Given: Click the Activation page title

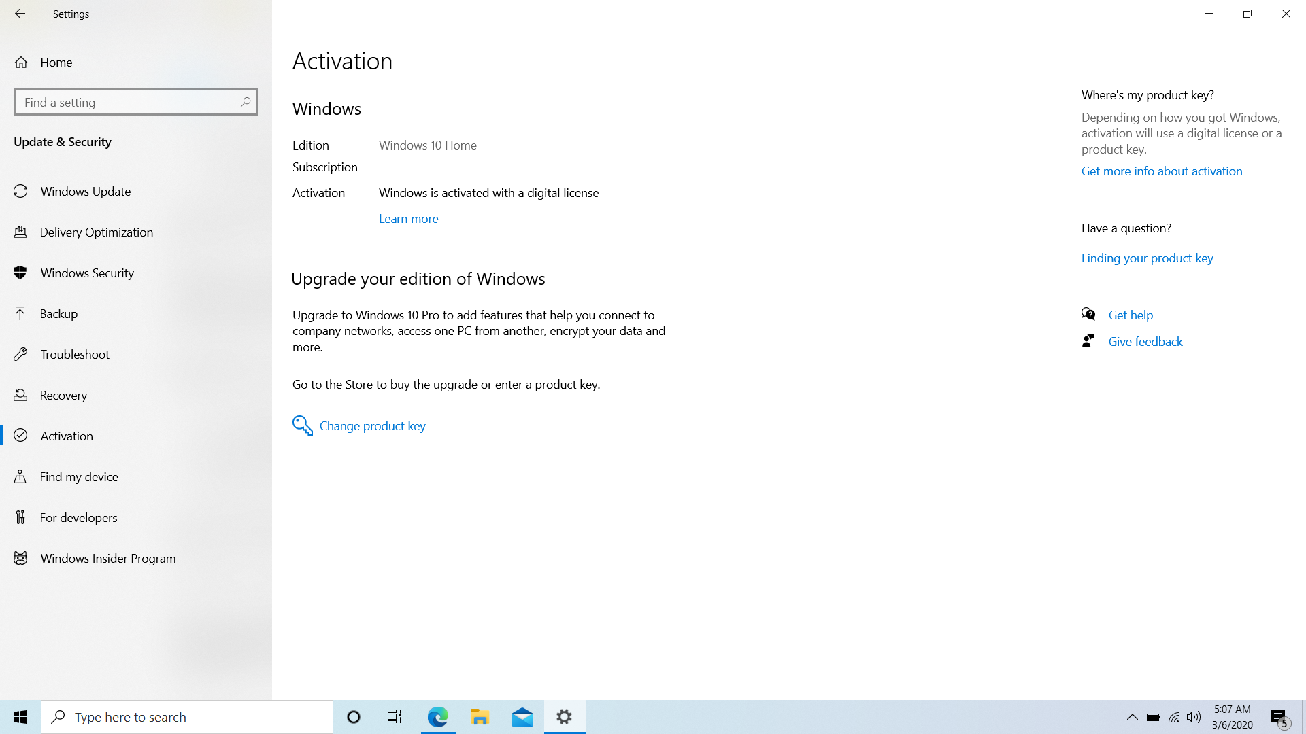Looking at the screenshot, I should tap(342, 61).
